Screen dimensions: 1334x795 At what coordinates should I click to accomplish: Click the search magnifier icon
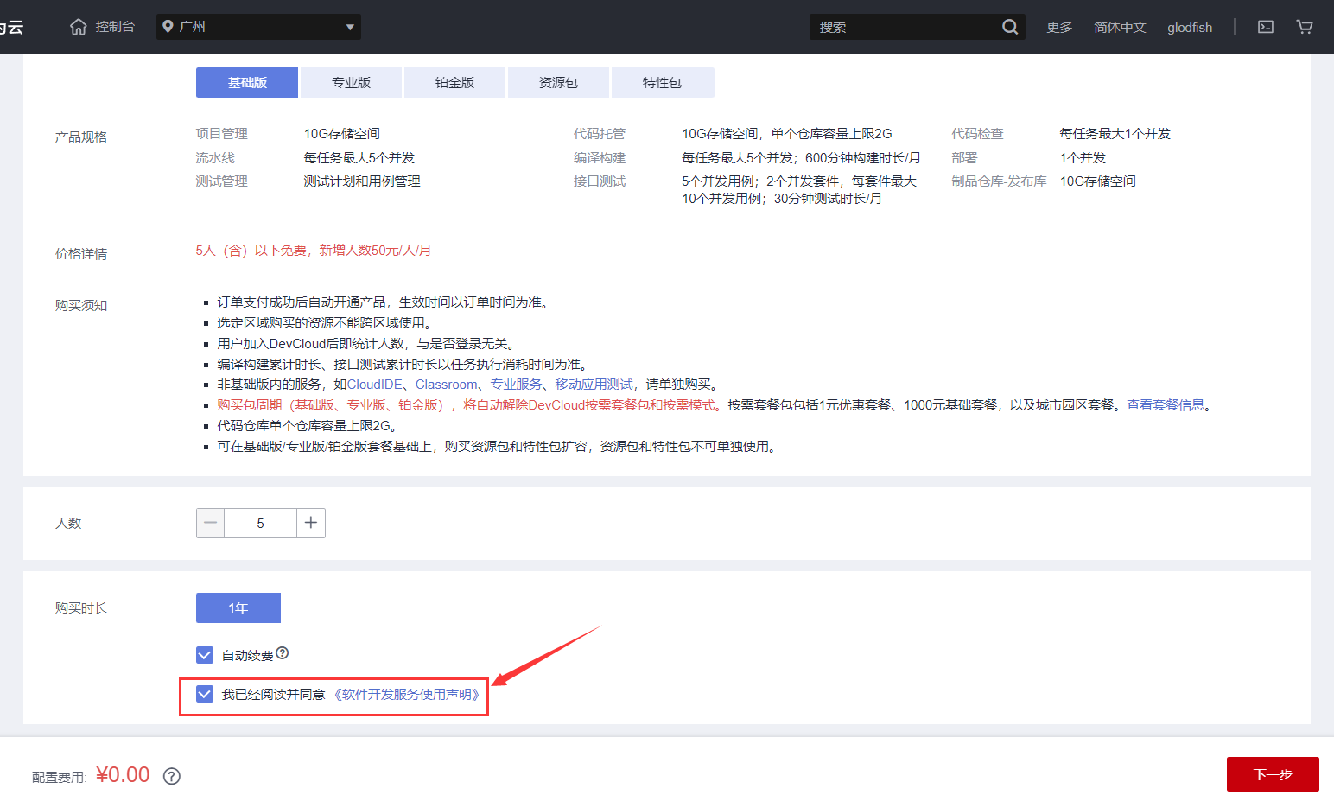1010,27
